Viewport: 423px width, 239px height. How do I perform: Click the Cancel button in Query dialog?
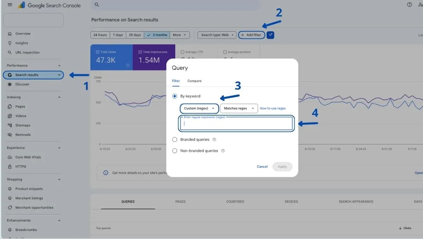(262, 167)
